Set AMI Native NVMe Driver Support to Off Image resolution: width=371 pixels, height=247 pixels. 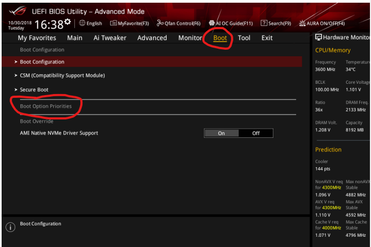(x=256, y=133)
